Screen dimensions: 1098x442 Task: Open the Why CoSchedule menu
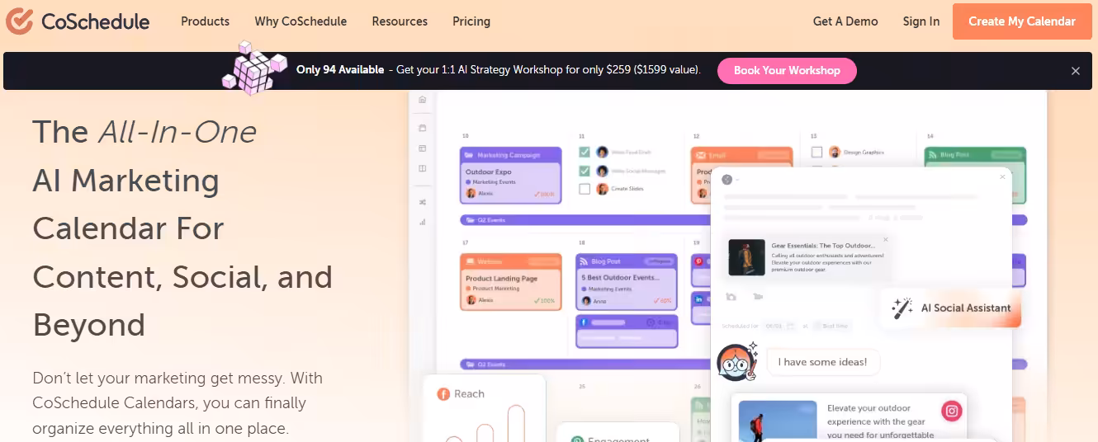pos(301,21)
